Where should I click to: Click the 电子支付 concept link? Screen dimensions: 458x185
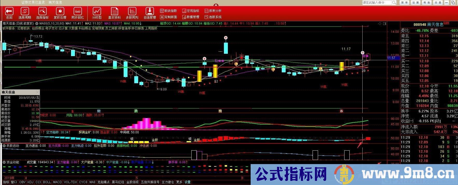[51, 28]
